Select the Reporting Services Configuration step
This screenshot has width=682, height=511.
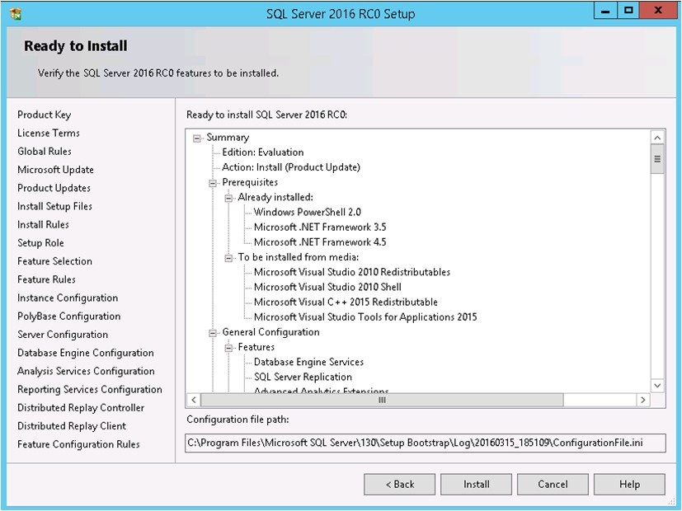click(90, 389)
